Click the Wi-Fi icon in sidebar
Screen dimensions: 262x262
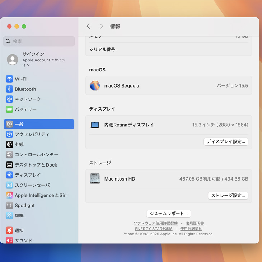(9, 79)
